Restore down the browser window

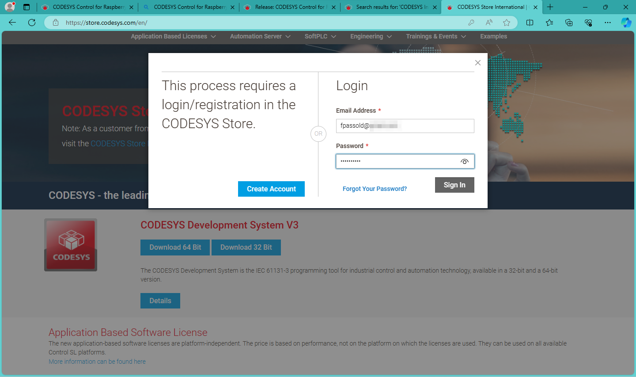[x=606, y=7]
